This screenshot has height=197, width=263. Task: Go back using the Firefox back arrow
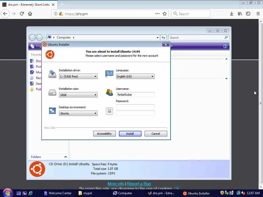5,14
